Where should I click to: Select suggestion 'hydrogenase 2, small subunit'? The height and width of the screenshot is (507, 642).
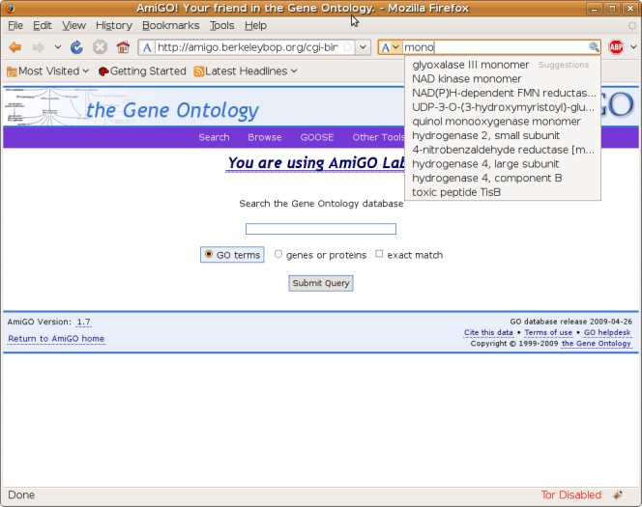503,136
